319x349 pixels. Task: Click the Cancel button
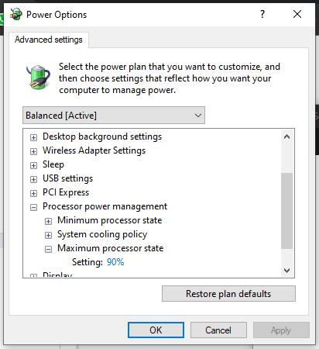pyautogui.click(x=218, y=330)
